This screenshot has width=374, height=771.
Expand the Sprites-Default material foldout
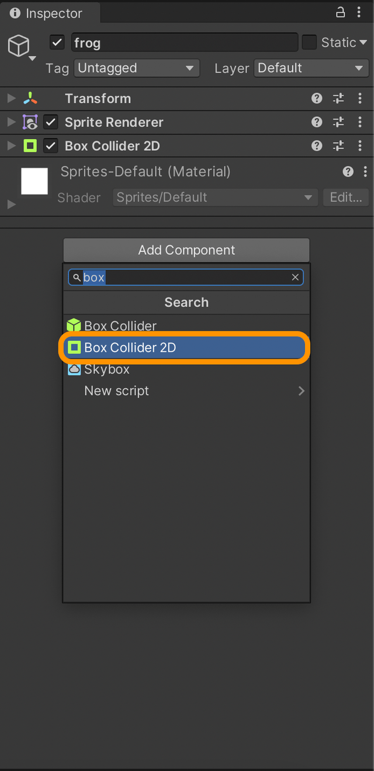tap(10, 204)
